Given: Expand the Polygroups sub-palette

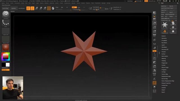Looking at the screenshot, I should click(x=165, y=63).
